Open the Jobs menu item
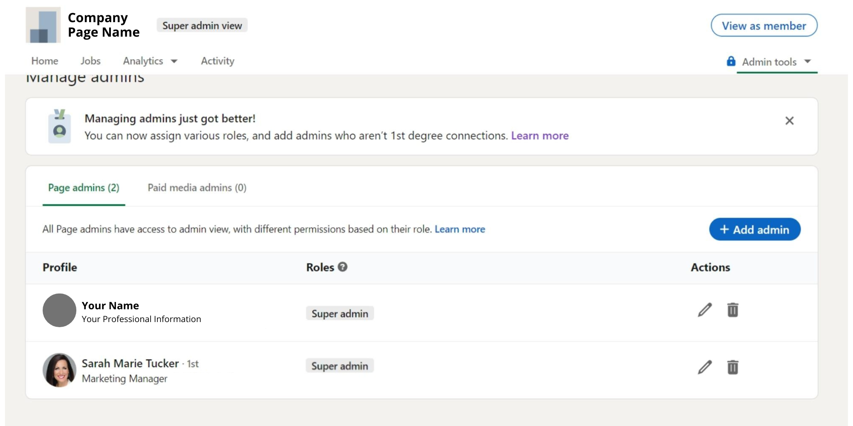Screen dimensions: 853x426 (90, 61)
